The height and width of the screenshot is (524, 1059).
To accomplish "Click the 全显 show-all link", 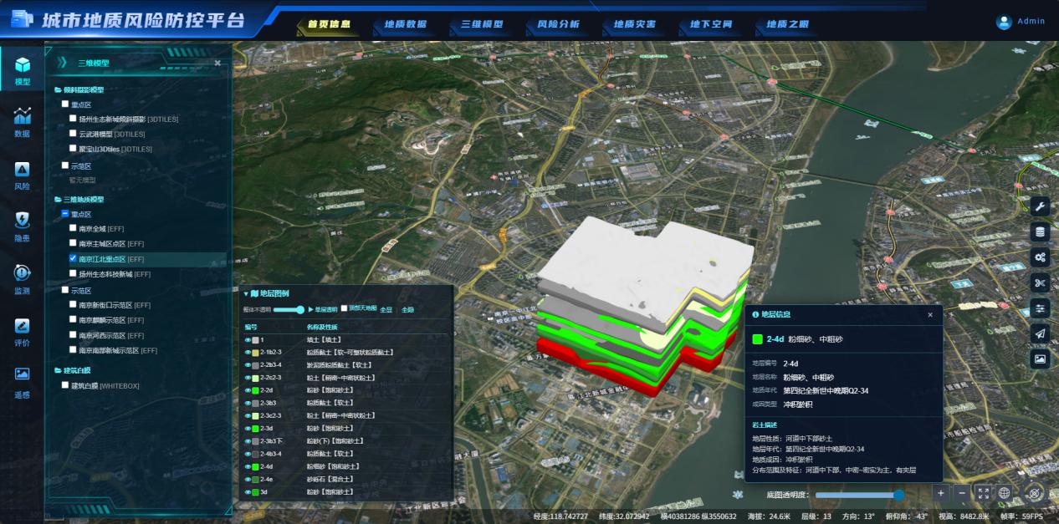I will (386, 309).
